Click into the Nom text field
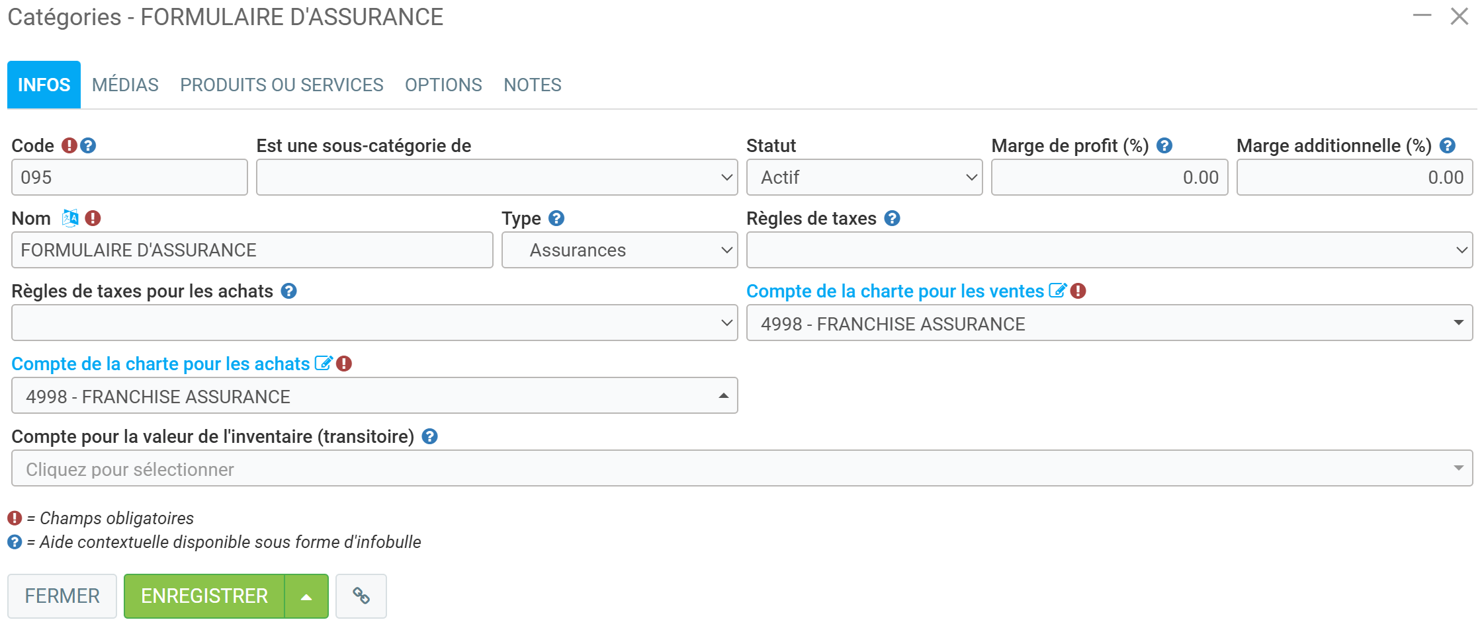This screenshot has height=622, width=1484. click(x=252, y=250)
